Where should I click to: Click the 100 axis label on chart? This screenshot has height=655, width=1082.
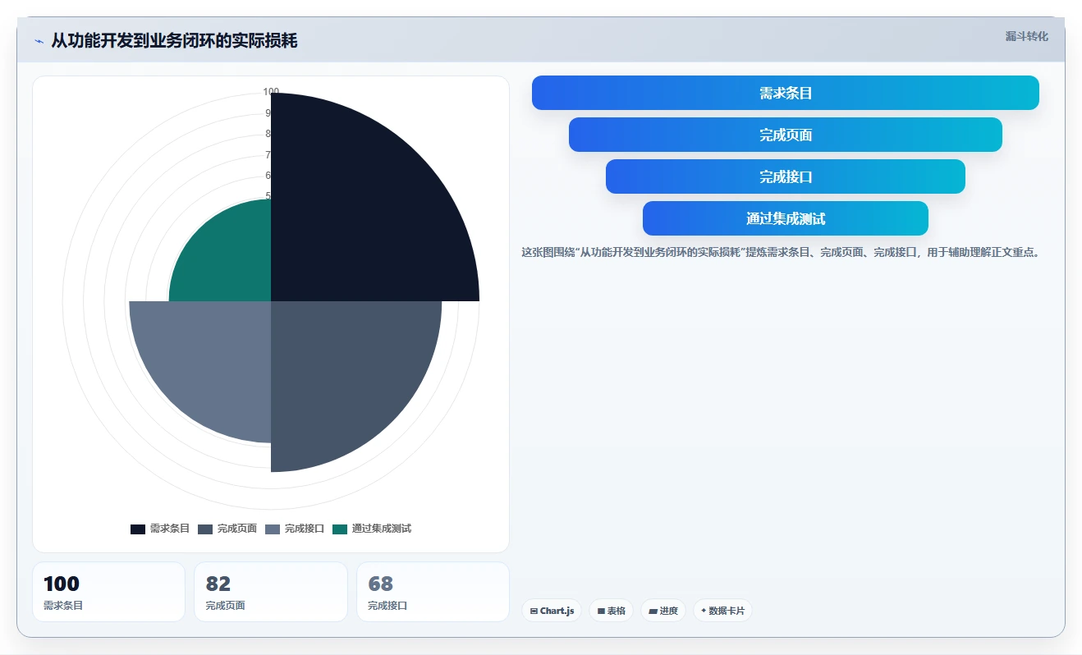tap(271, 92)
